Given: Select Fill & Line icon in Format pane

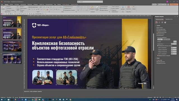Looking at the screenshot, I should coord(157,22).
